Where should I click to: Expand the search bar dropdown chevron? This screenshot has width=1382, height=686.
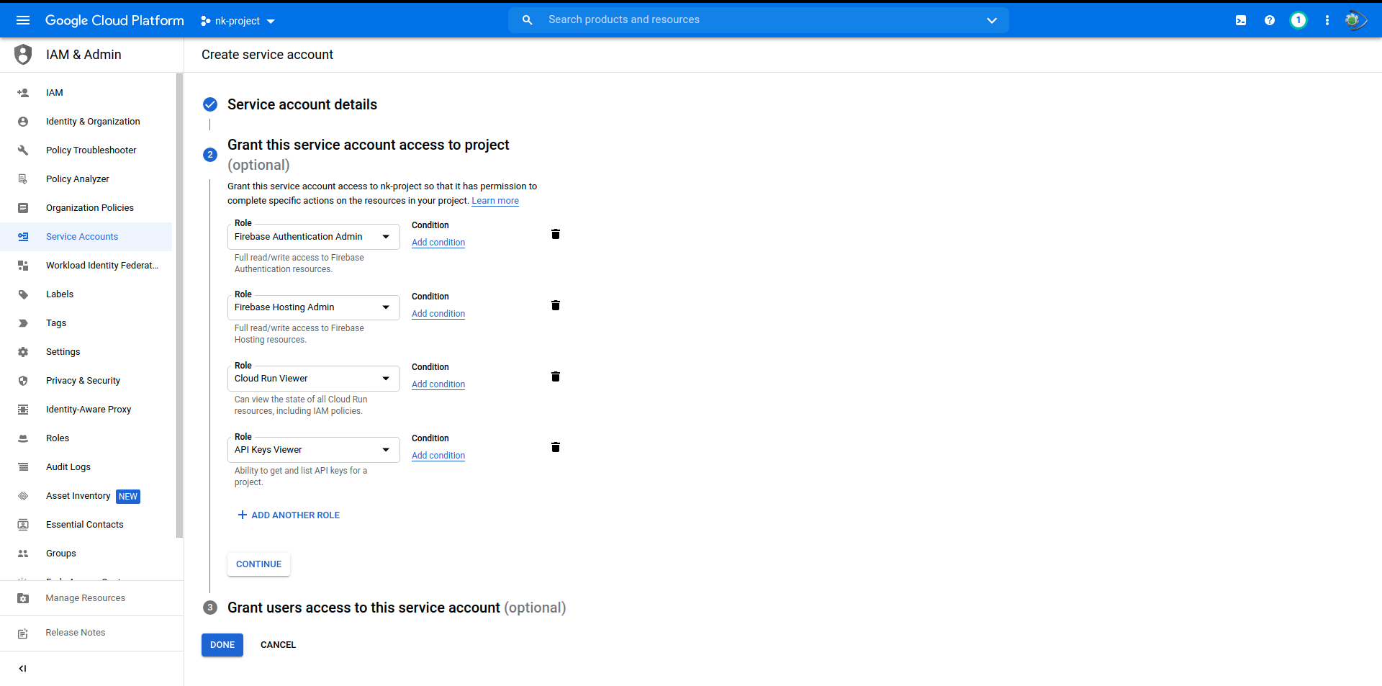point(992,20)
